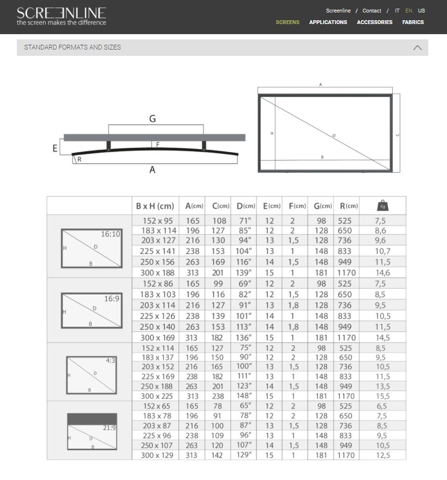Switch region to US
The image size is (447, 480).
(421, 11)
